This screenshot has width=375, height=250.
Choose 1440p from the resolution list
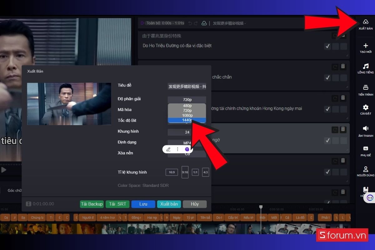187,120
